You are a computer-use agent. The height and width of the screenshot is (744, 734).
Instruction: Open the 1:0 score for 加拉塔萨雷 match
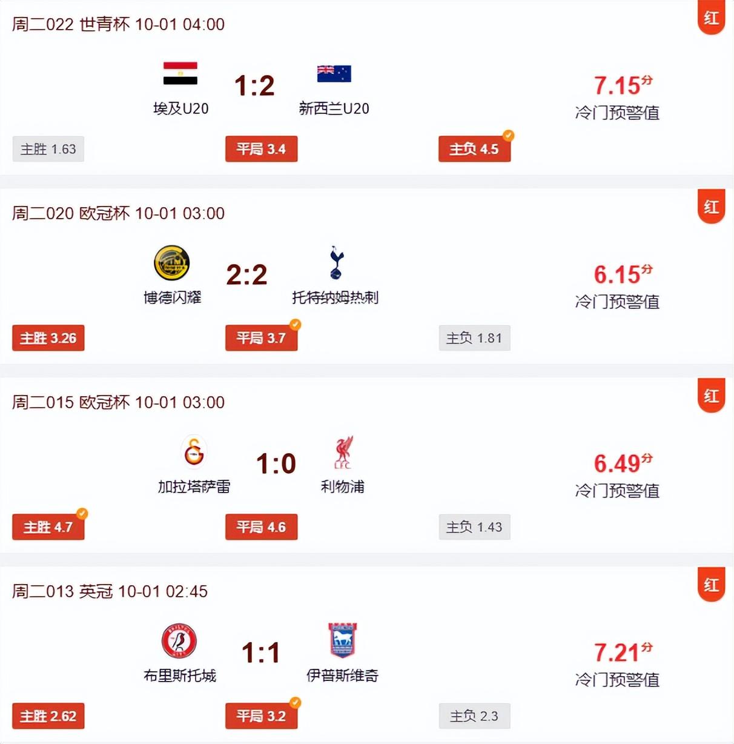pyautogui.click(x=276, y=464)
